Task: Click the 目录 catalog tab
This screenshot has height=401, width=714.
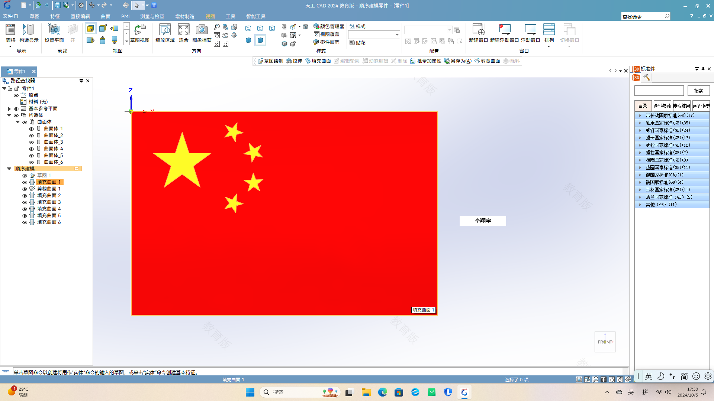Action: pyautogui.click(x=643, y=106)
